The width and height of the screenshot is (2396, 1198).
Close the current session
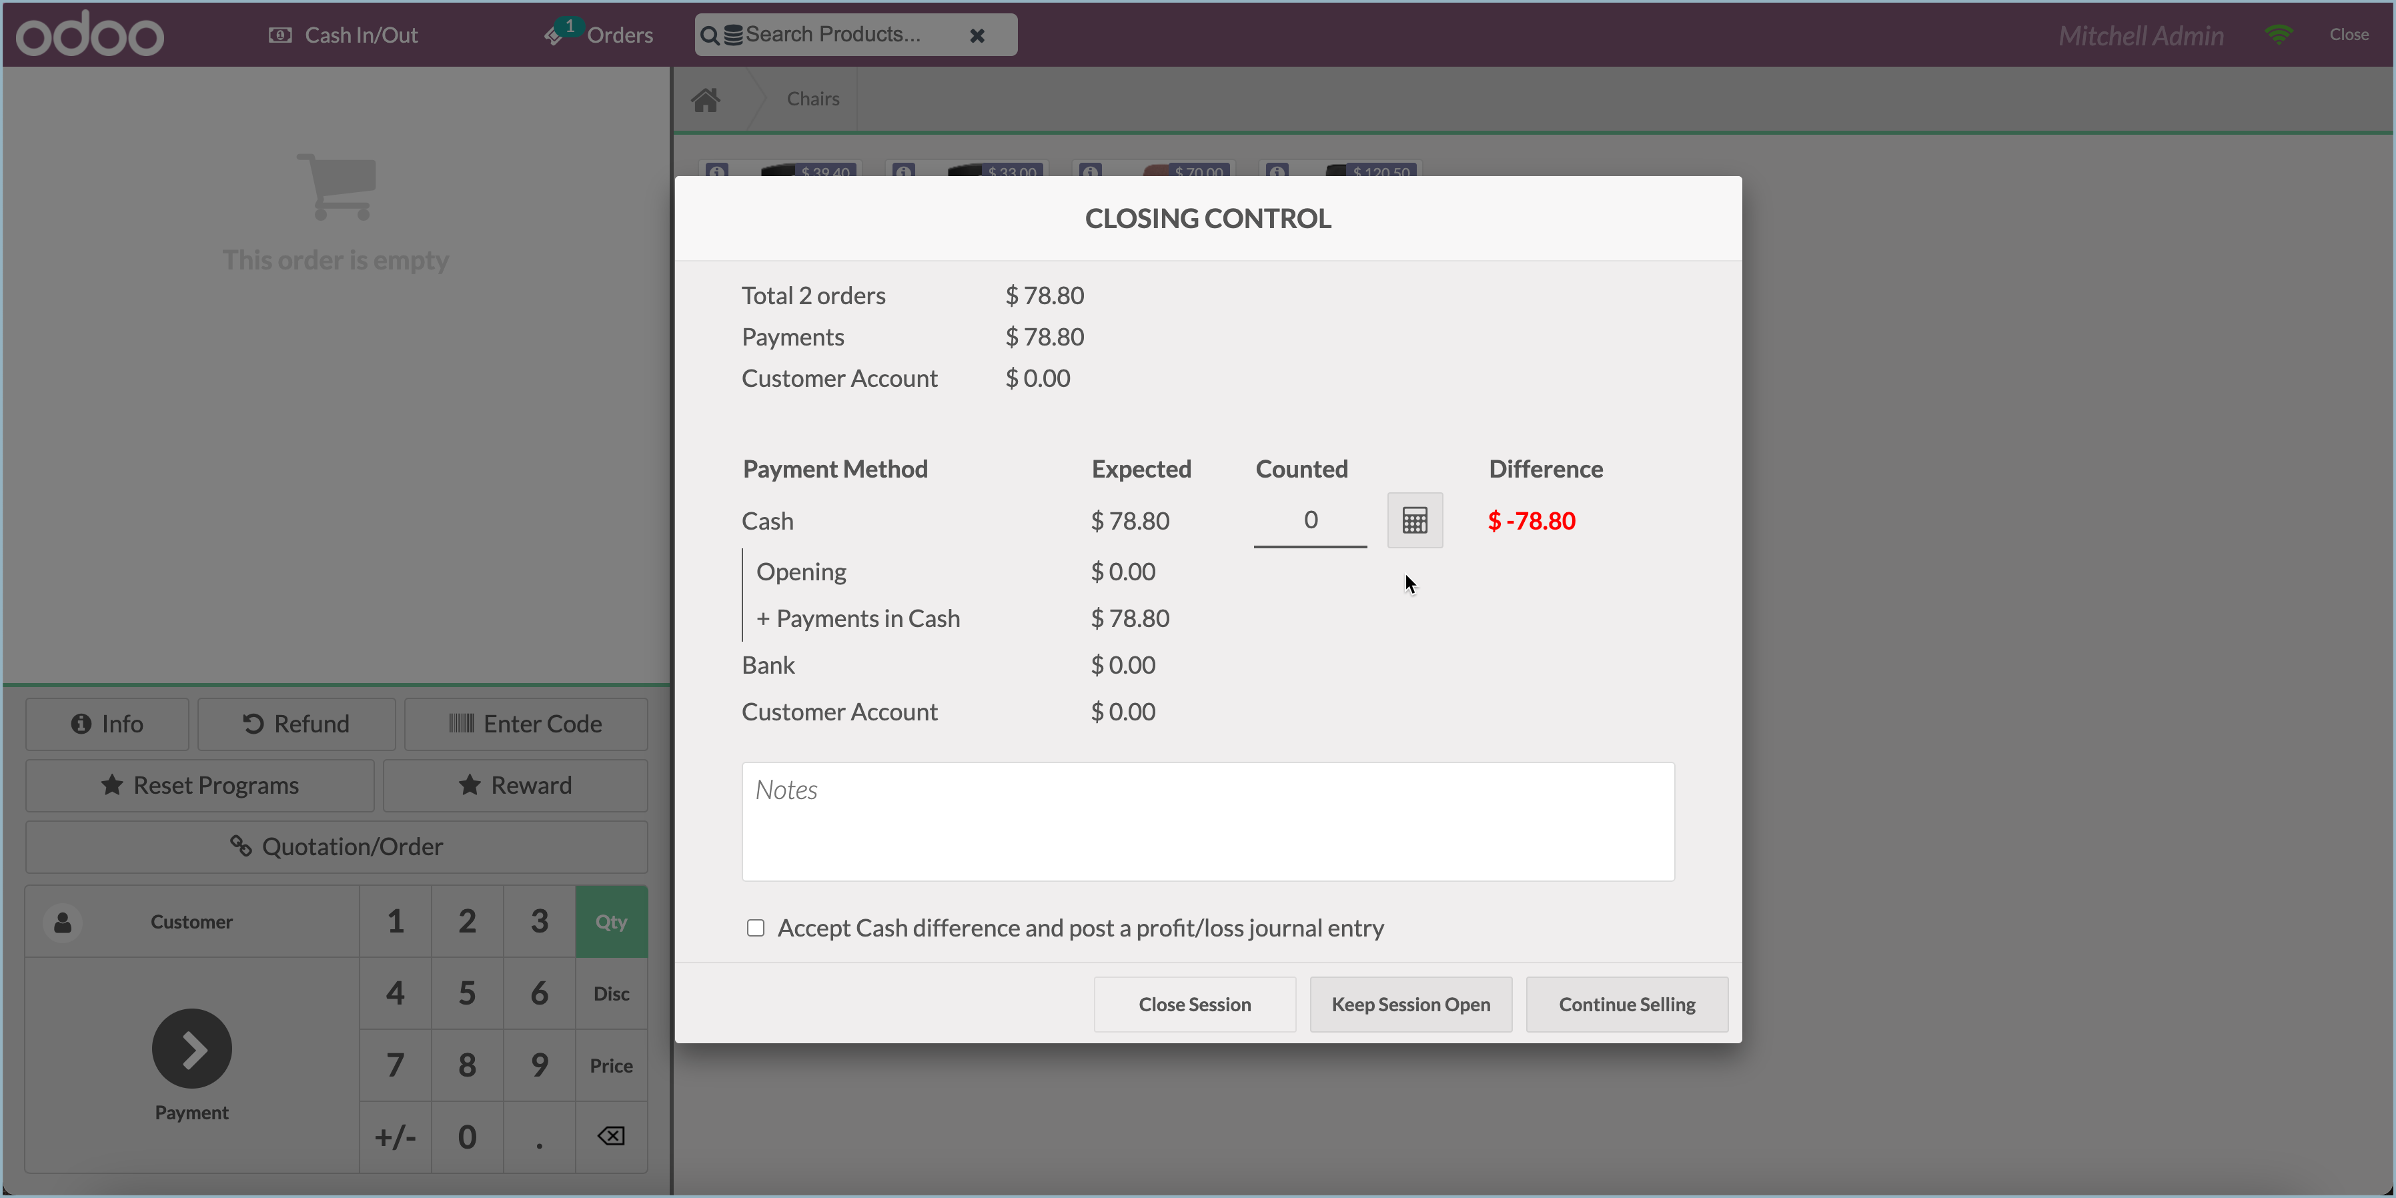pos(1194,1004)
